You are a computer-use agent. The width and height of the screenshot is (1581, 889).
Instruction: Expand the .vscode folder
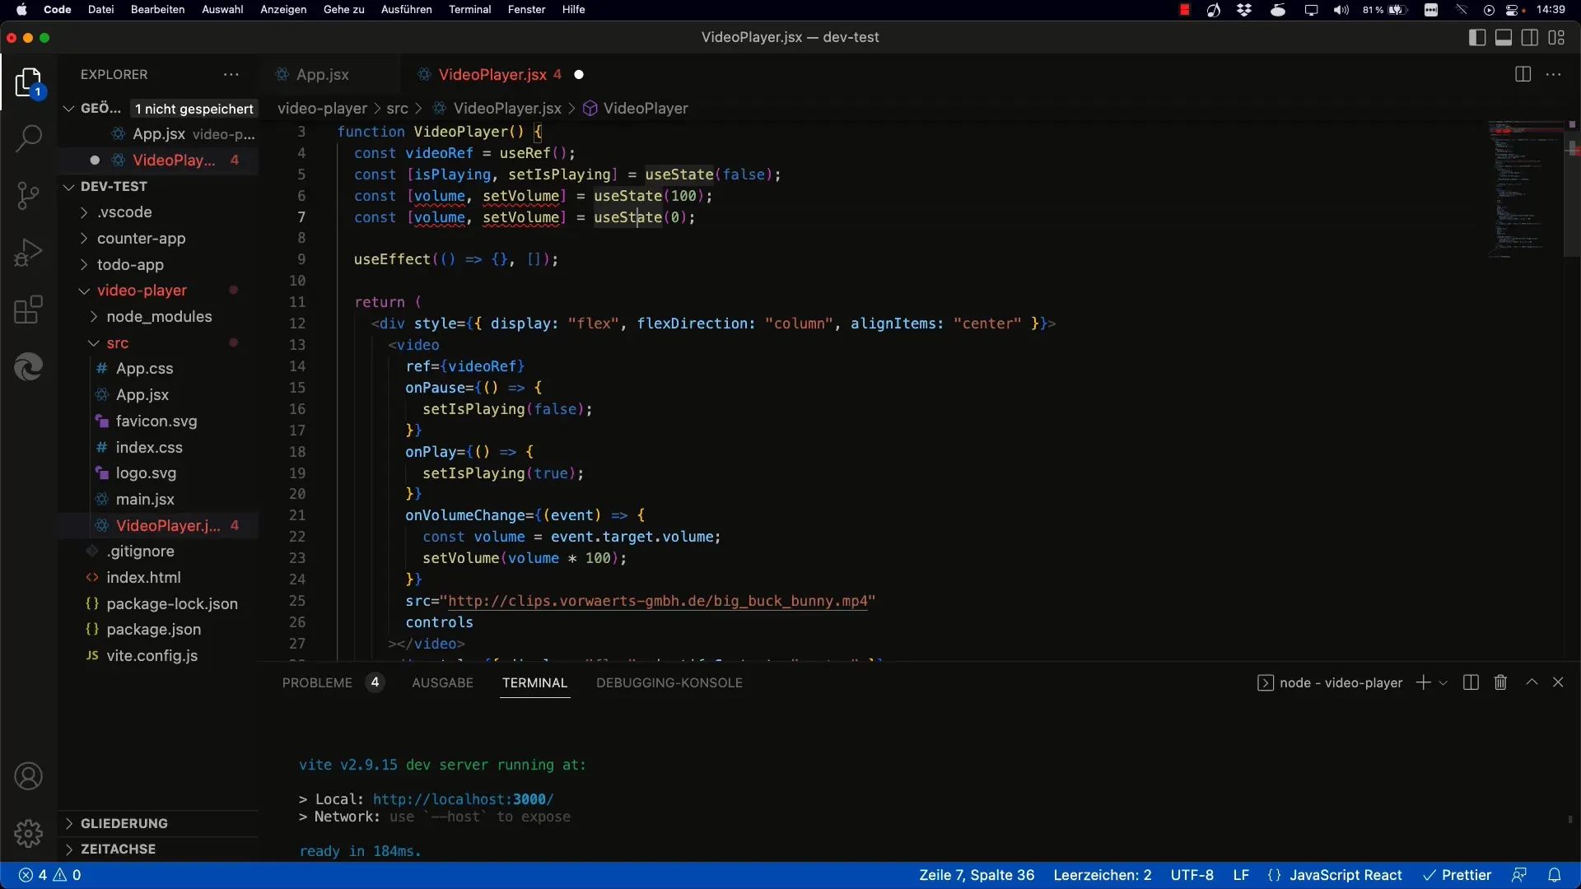(x=124, y=212)
